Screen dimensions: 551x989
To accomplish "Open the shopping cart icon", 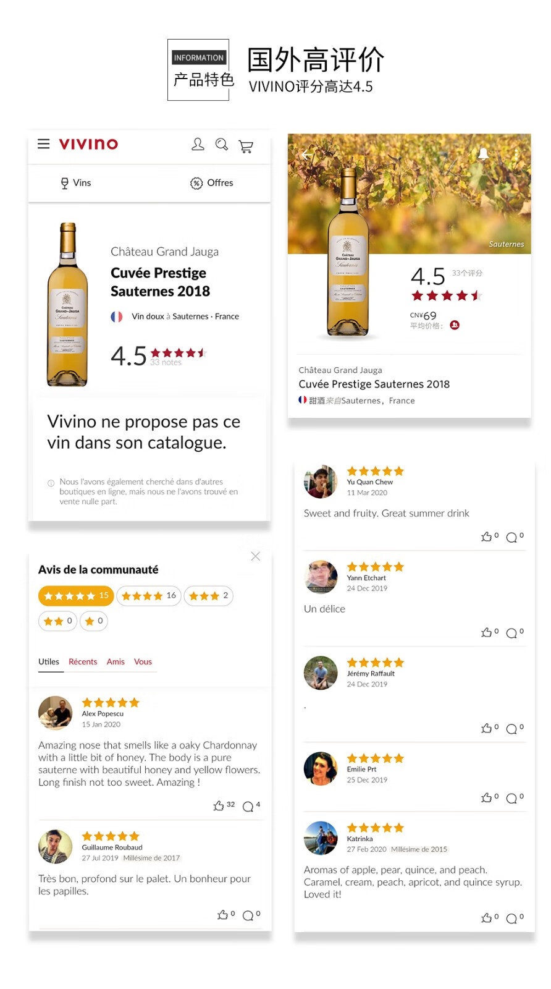I will 246,146.
